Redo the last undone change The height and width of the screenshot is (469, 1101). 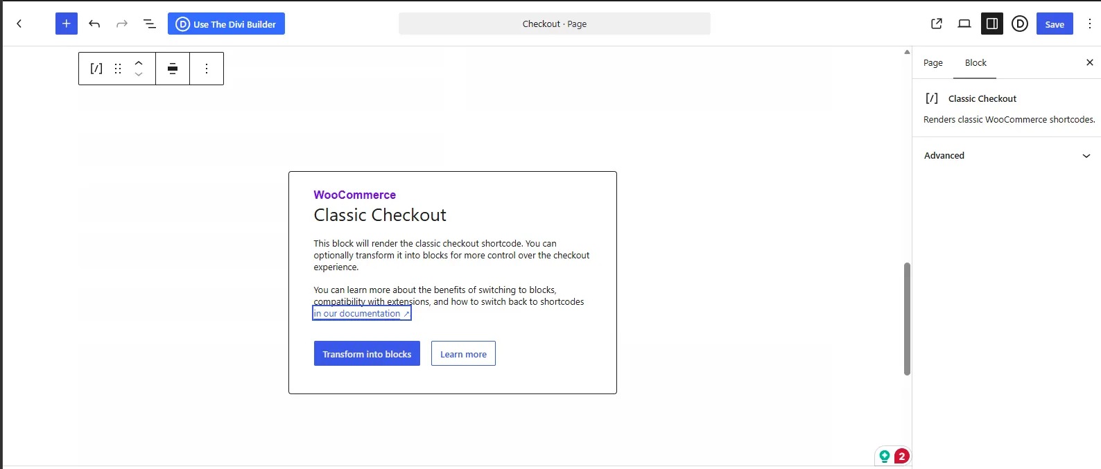(122, 24)
